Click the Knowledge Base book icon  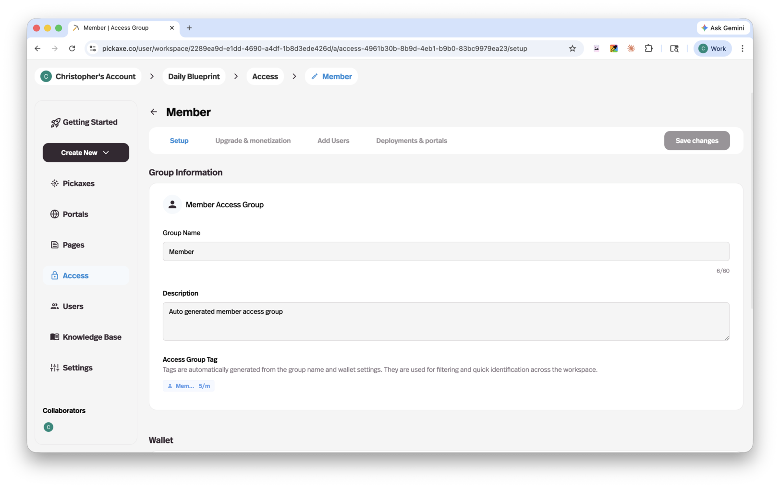click(54, 337)
